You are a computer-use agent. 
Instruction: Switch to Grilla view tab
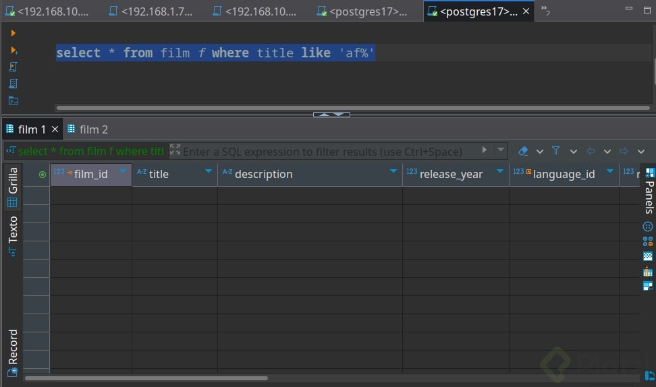[13, 187]
